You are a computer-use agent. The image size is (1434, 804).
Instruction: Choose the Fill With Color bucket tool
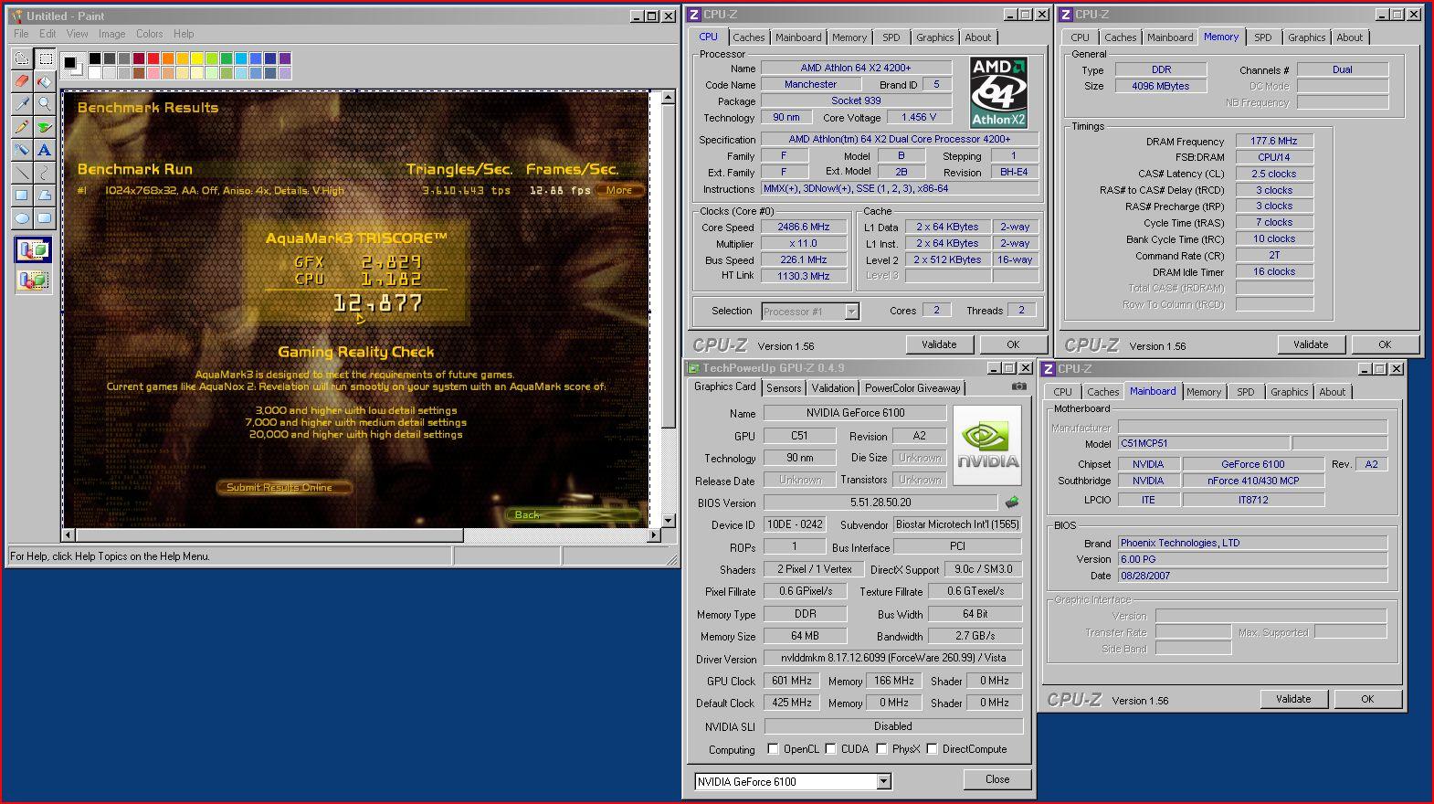(x=45, y=82)
